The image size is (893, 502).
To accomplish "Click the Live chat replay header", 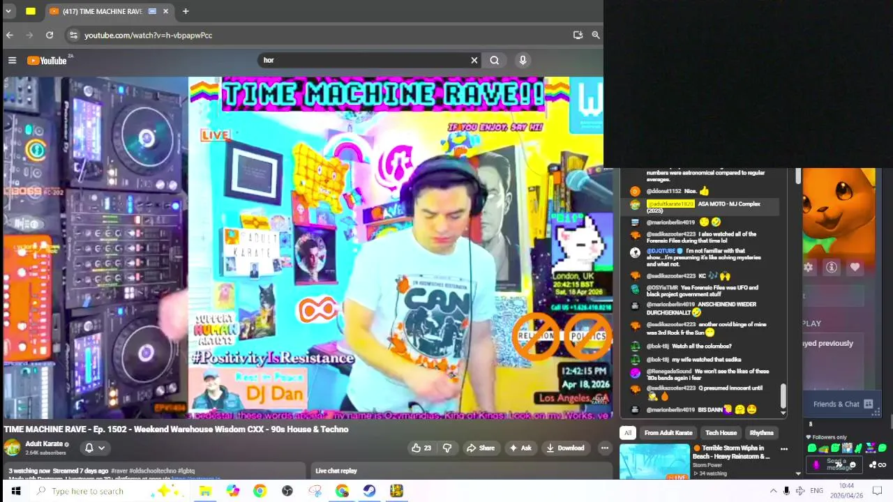I will [x=336, y=471].
